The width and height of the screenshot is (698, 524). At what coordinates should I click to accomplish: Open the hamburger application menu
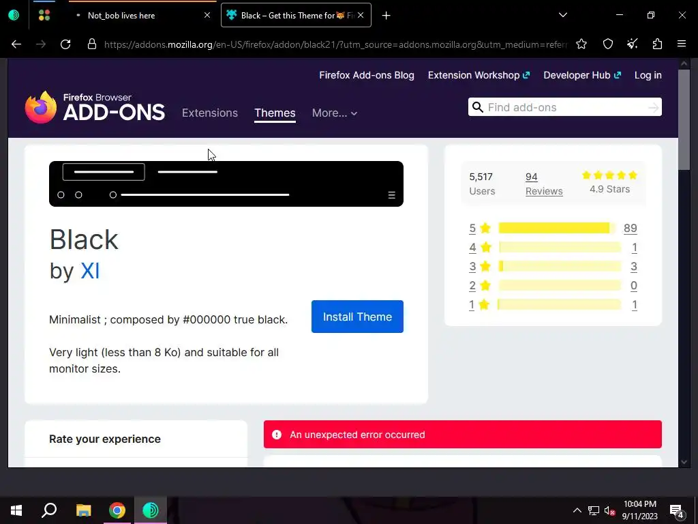(682, 44)
